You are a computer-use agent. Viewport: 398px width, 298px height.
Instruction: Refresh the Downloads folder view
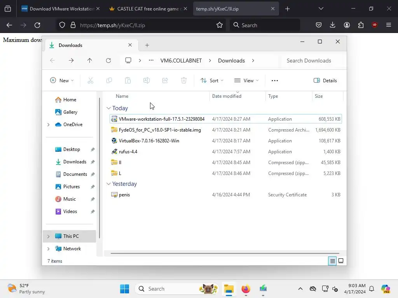click(108, 61)
